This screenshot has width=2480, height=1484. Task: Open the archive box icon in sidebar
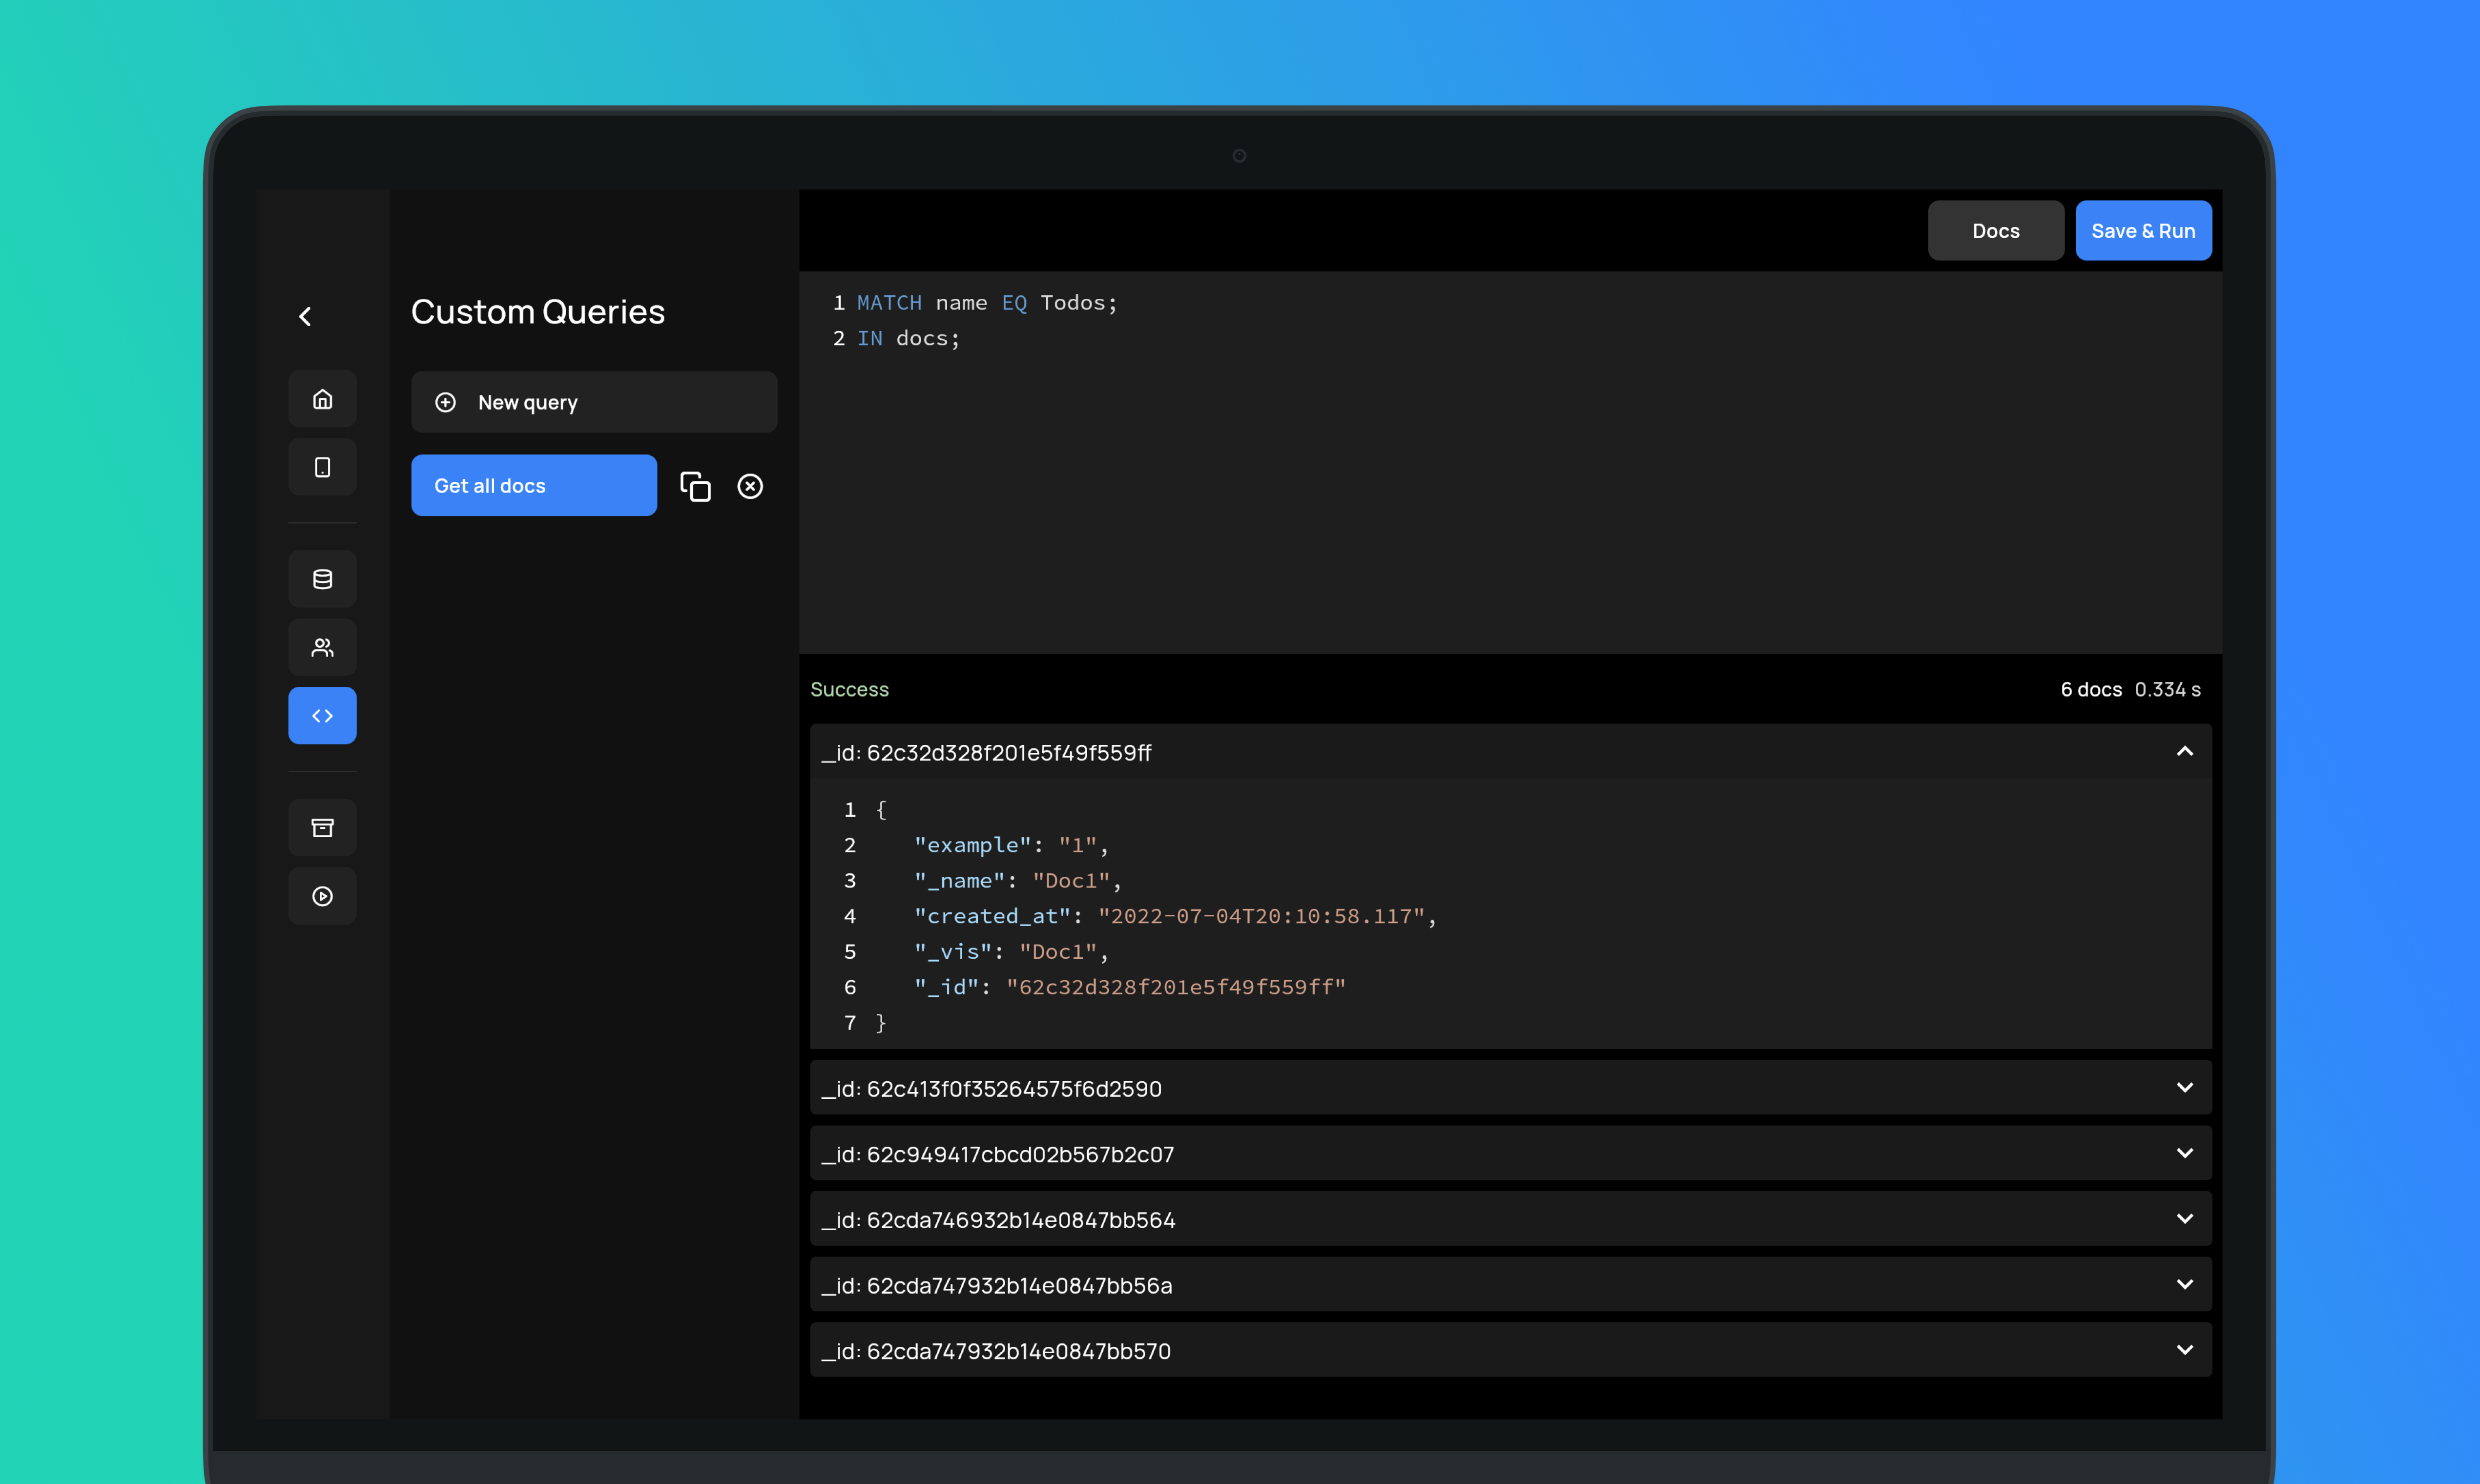pos(322,828)
